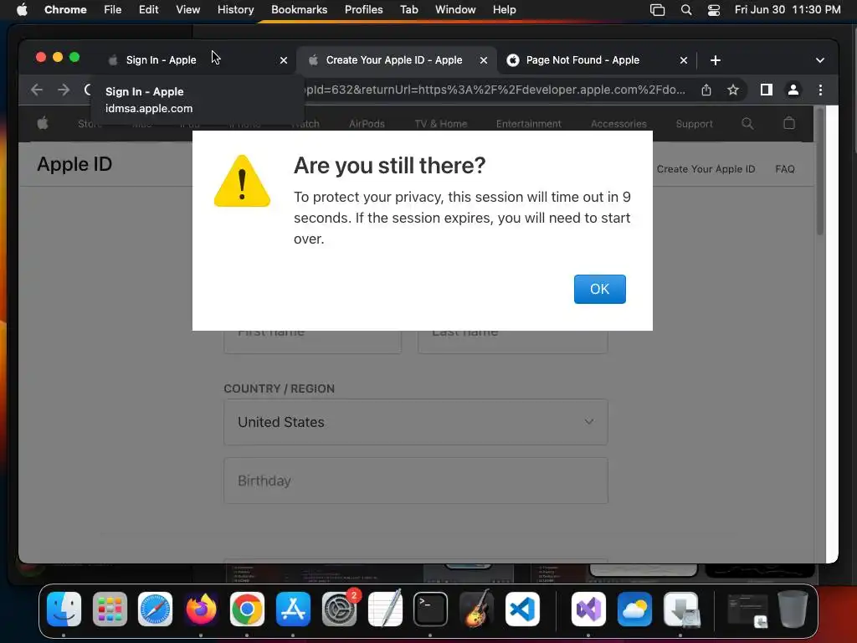Open the Tab menu in menu bar

coord(408,9)
